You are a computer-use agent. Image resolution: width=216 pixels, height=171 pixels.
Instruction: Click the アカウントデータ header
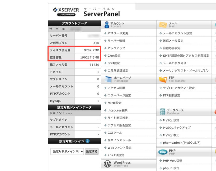pyautogui.click(x=75, y=23)
